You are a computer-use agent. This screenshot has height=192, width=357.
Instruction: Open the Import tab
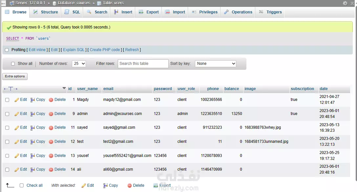click(175, 12)
